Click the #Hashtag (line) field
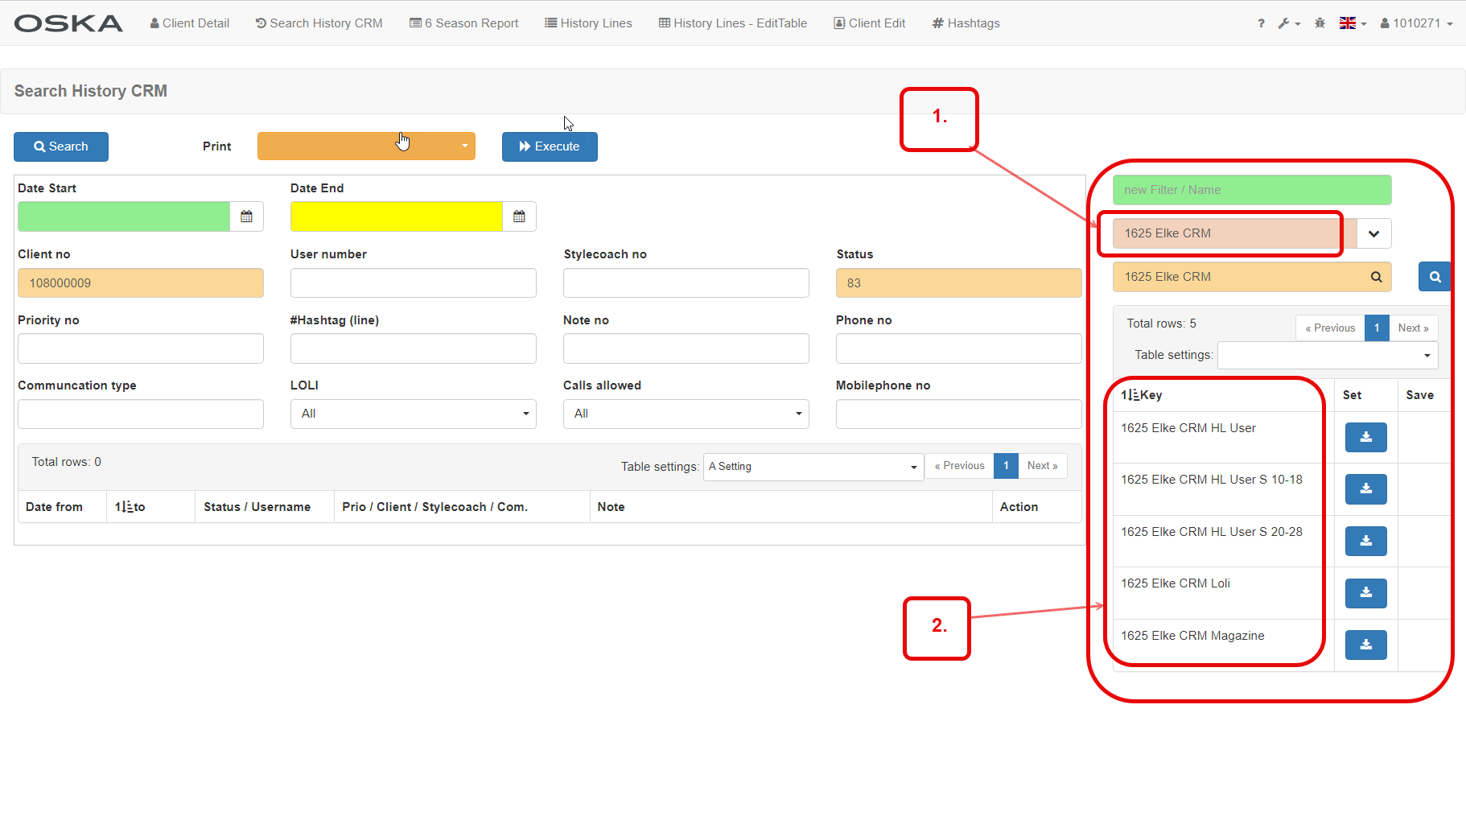The height and width of the screenshot is (816, 1466). [414, 348]
